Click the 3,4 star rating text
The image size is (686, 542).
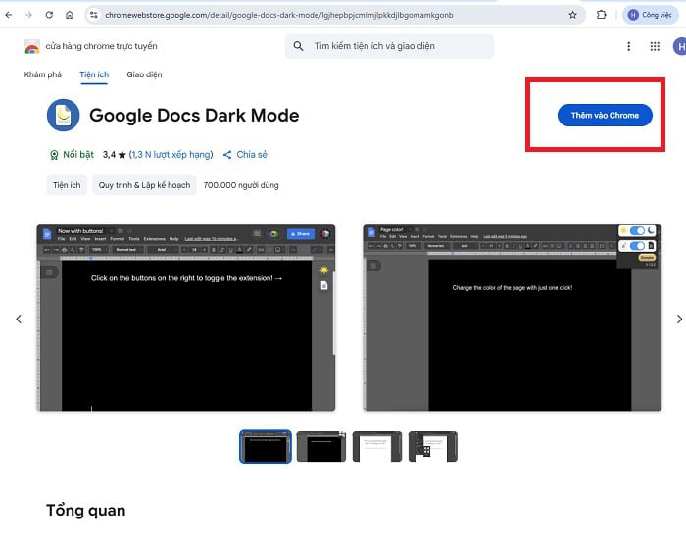point(115,155)
